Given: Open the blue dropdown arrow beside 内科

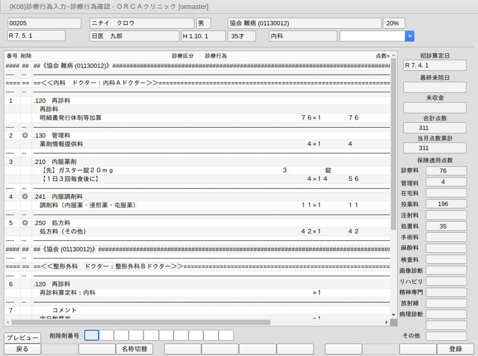Looking at the screenshot, I should click(409, 36).
